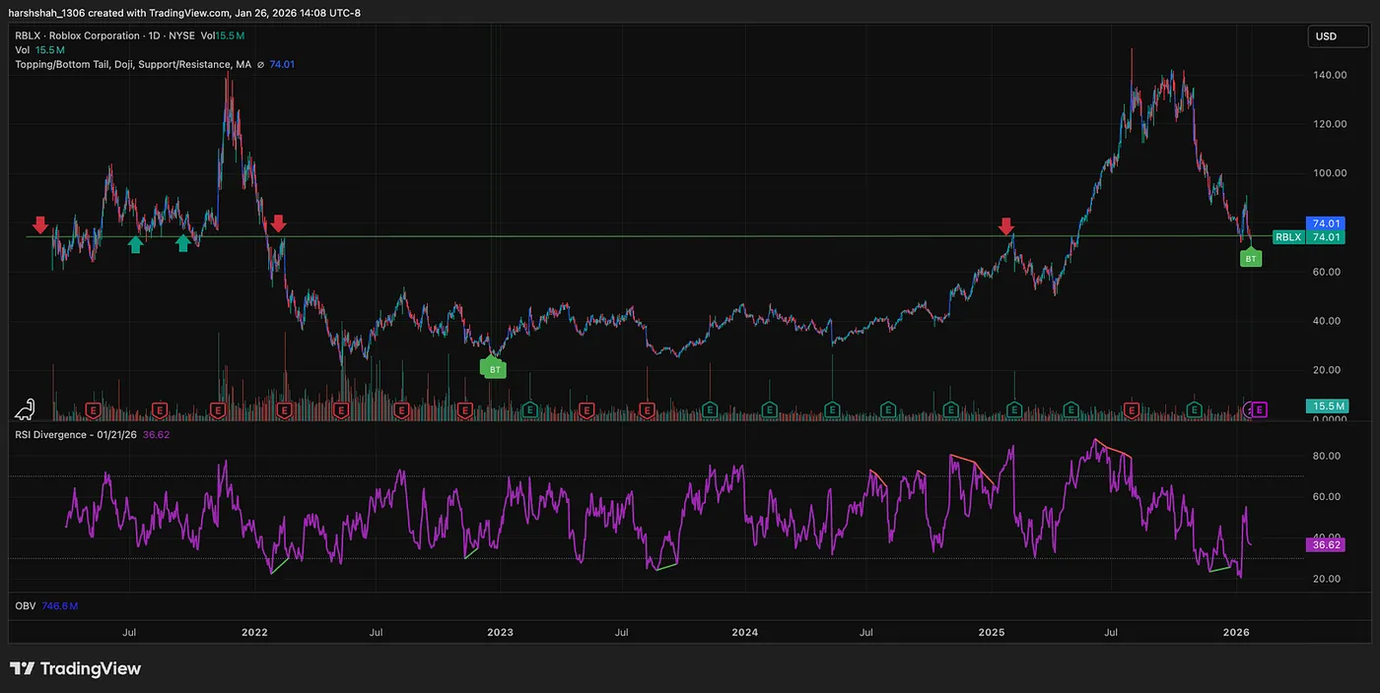Click the RBLX symbol tag on price axis

[1287, 237]
